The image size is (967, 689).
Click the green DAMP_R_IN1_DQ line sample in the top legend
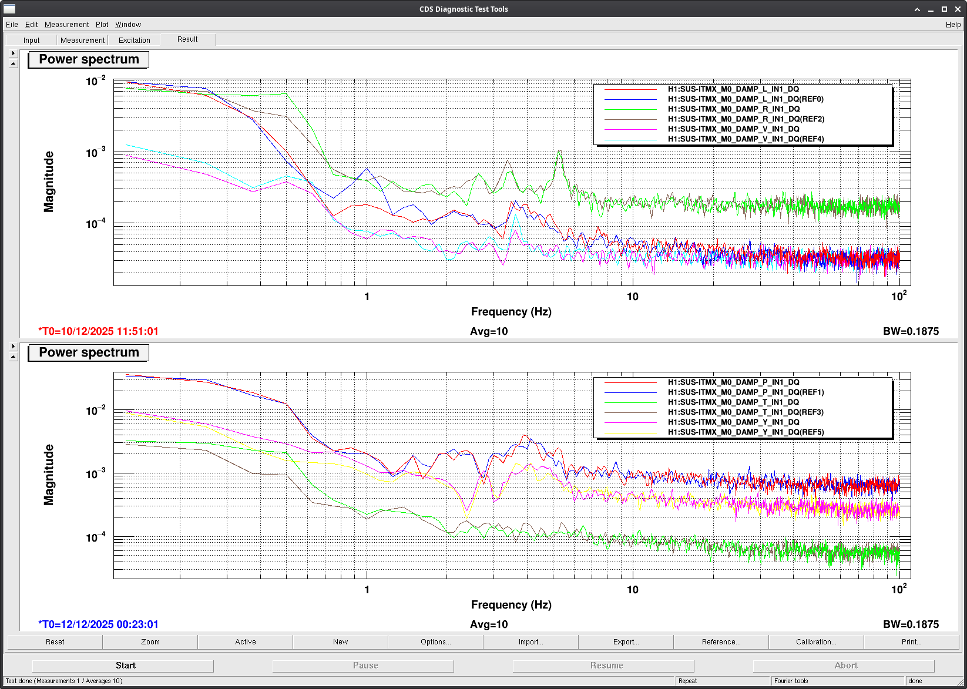(x=630, y=109)
